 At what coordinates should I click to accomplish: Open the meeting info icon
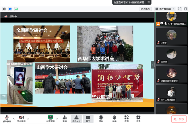(x=4, y=9)
